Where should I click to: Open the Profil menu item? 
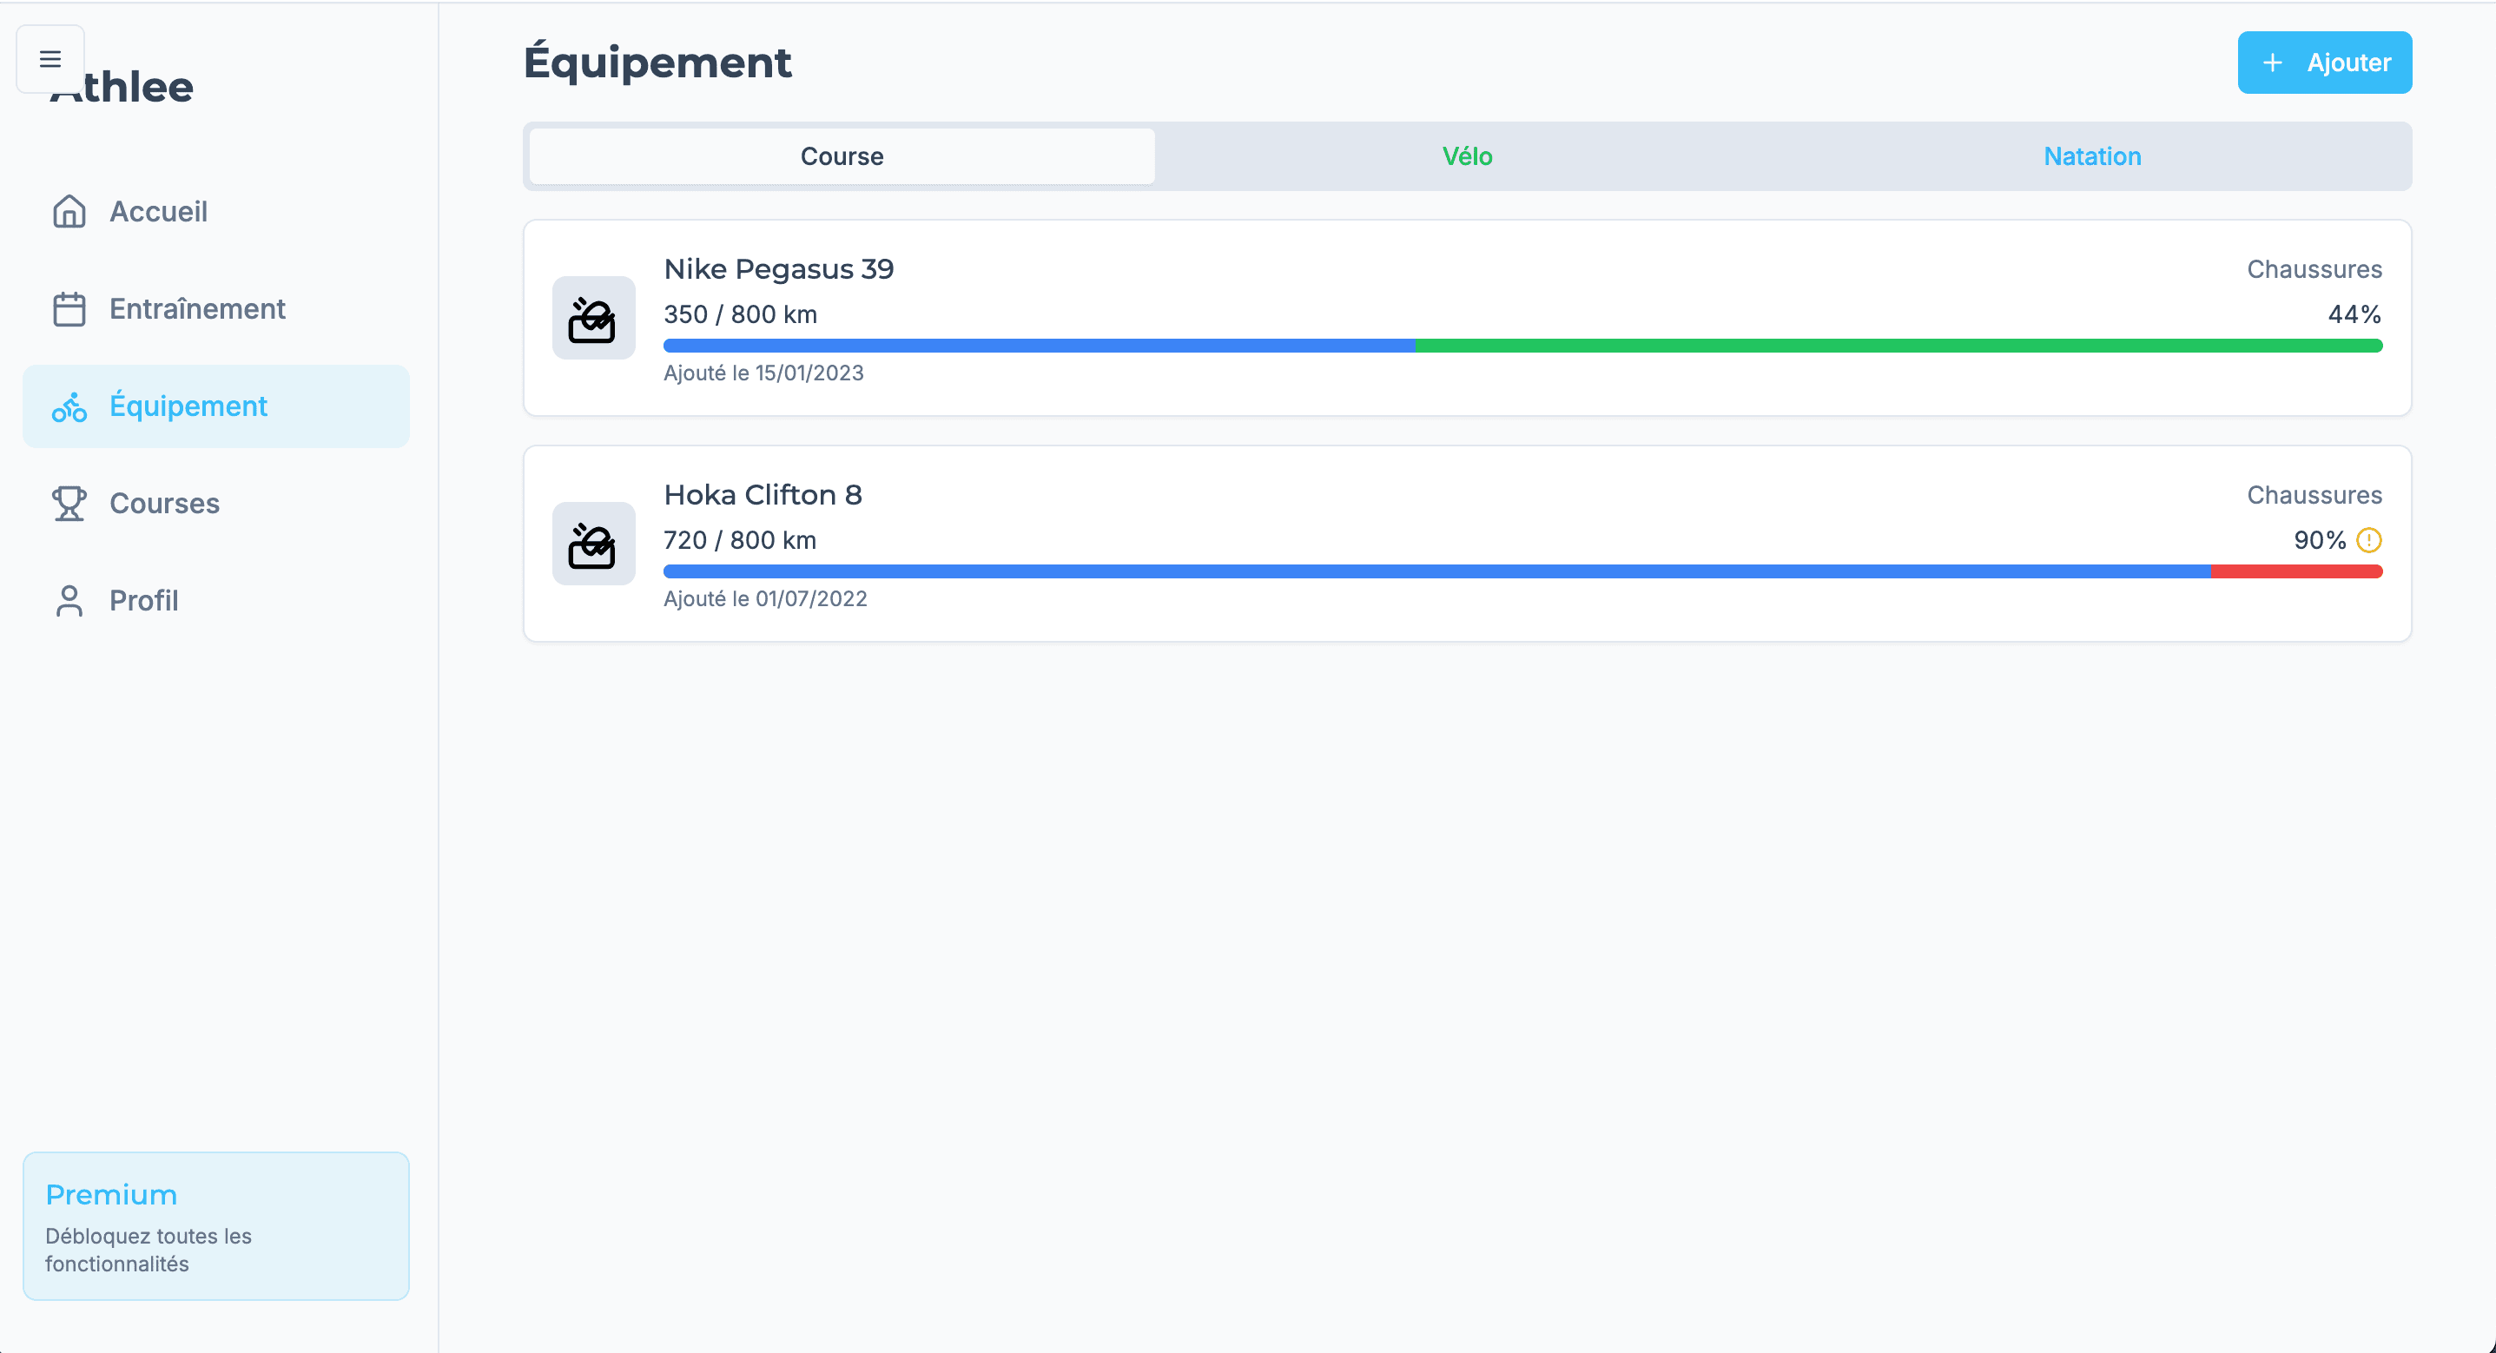143,601
